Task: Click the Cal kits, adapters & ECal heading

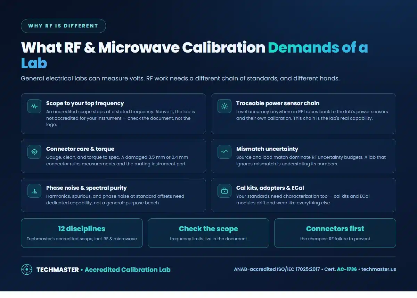Action: (270, 188)
